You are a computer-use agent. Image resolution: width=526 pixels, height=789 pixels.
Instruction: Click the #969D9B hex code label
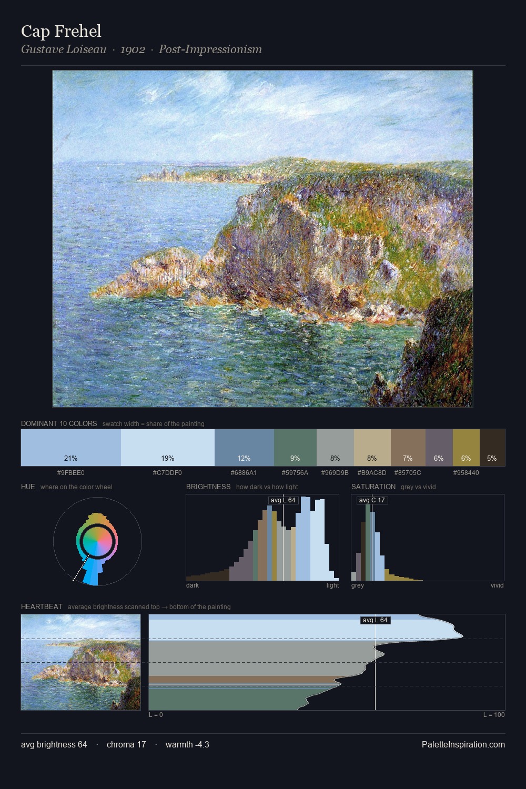click(x=335, y=473)
